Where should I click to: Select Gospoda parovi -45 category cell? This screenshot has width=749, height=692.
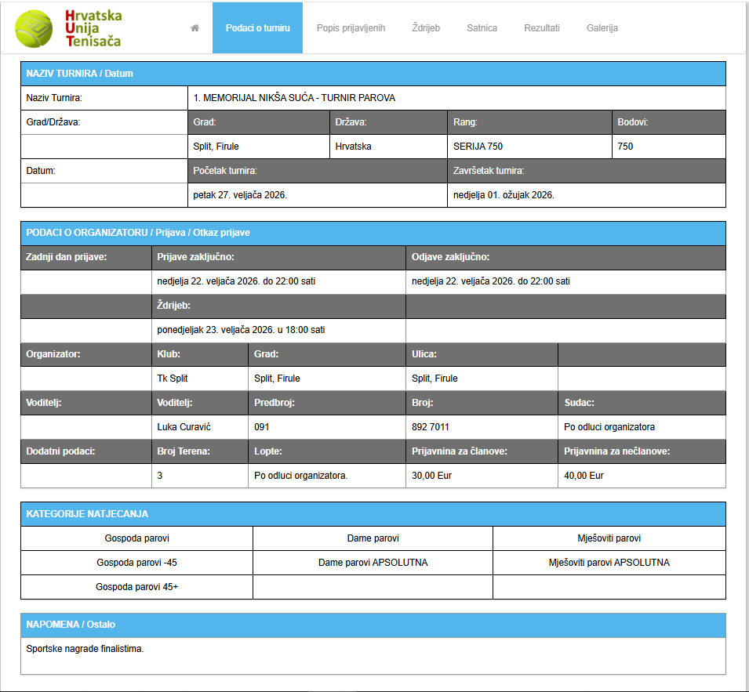(136, 563)
